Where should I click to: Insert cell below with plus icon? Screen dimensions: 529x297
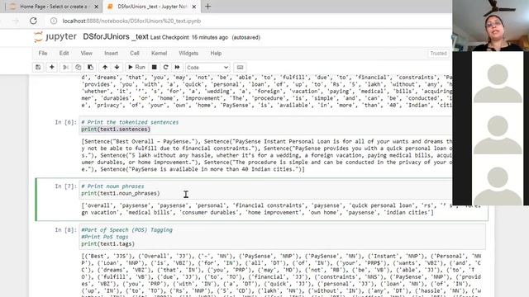tap(51, 68)
